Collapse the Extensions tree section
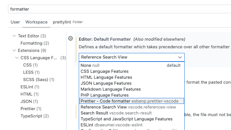Viewport: 231px width, 130px height. pyautogui.click(x=14, y=51)
